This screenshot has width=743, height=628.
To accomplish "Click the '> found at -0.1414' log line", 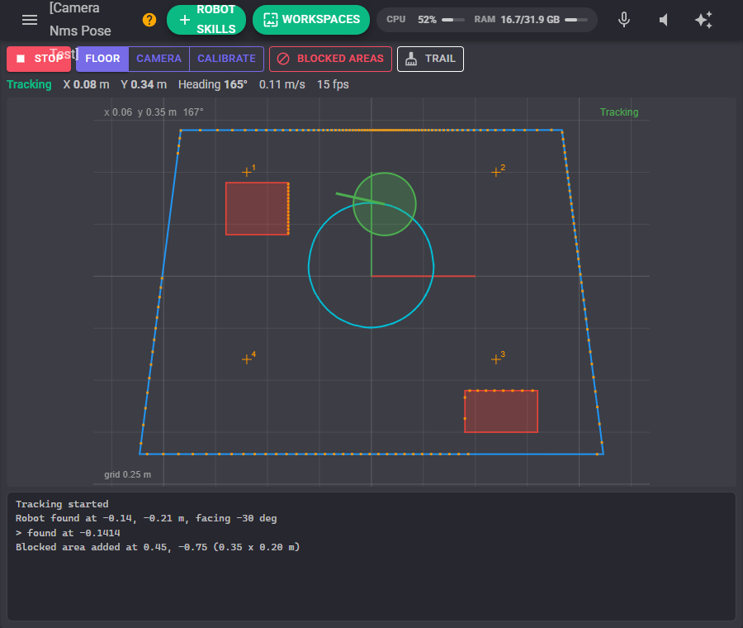I will (68, 533).
